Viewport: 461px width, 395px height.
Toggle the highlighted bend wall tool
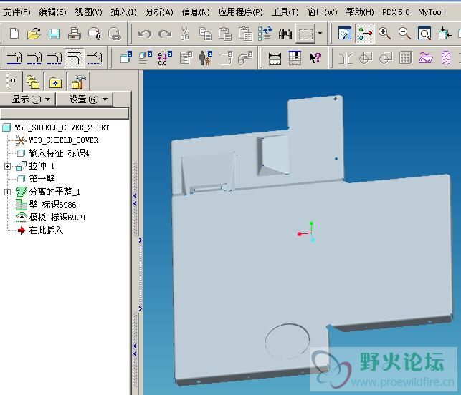(75, 57)
